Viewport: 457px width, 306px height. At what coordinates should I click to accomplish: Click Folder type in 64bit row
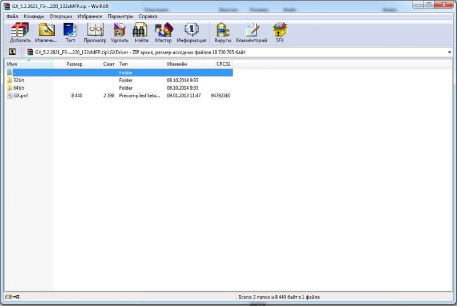pyautogui.click(x=126, y=88)
